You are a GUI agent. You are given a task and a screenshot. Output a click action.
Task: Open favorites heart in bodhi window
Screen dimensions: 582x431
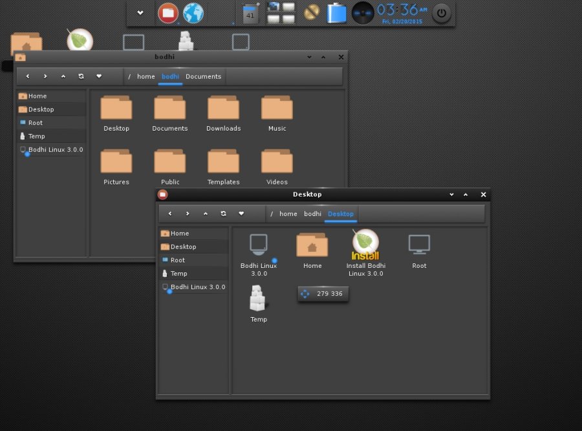coord(99,76)
